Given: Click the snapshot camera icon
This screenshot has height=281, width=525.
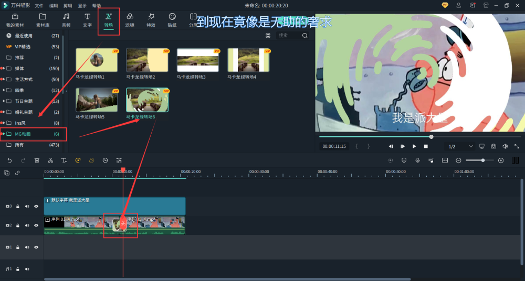Looking at the screenshot, I should tap(493, 146).
